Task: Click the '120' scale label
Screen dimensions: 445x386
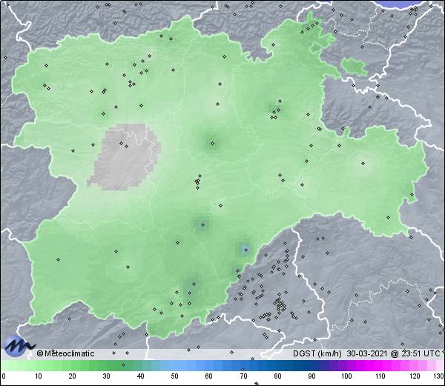Action: pyautogui.click(x=415, y=376)
